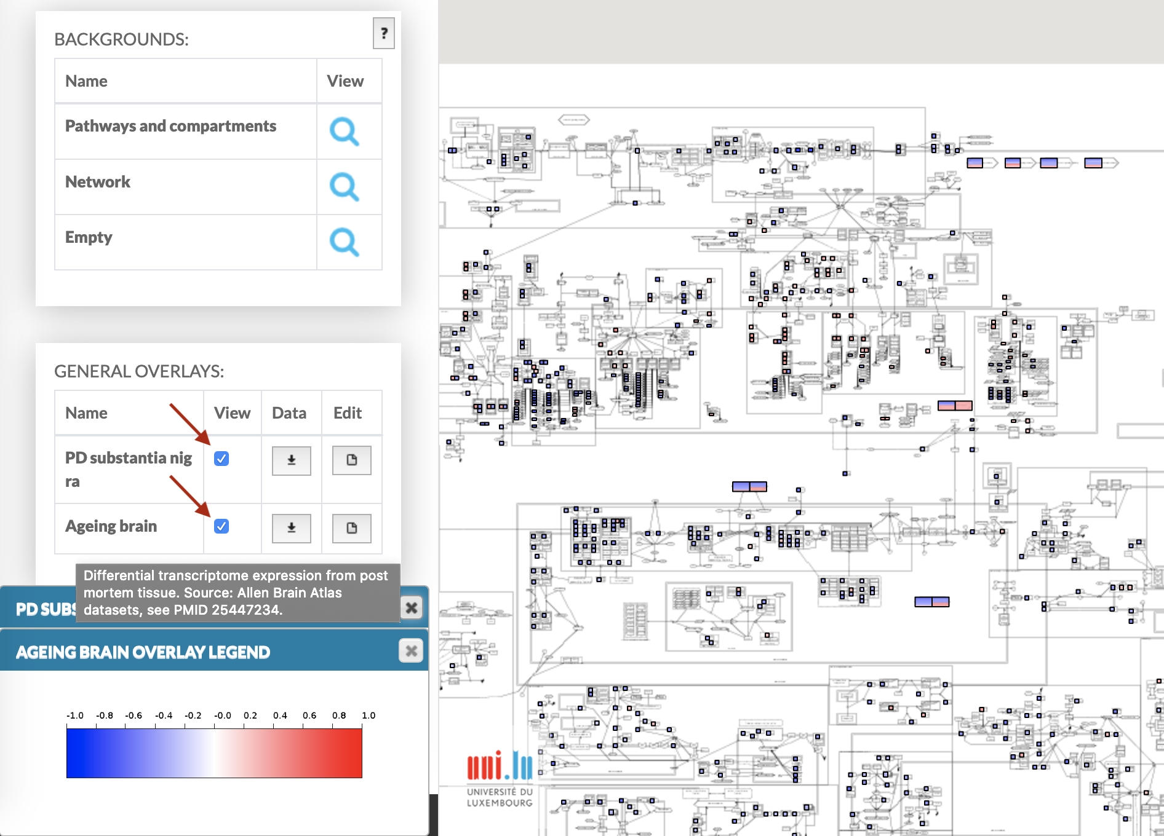The image size is (1164, 836).
Task: Click the Network background magnifier icon
Action: click(344, 187)
